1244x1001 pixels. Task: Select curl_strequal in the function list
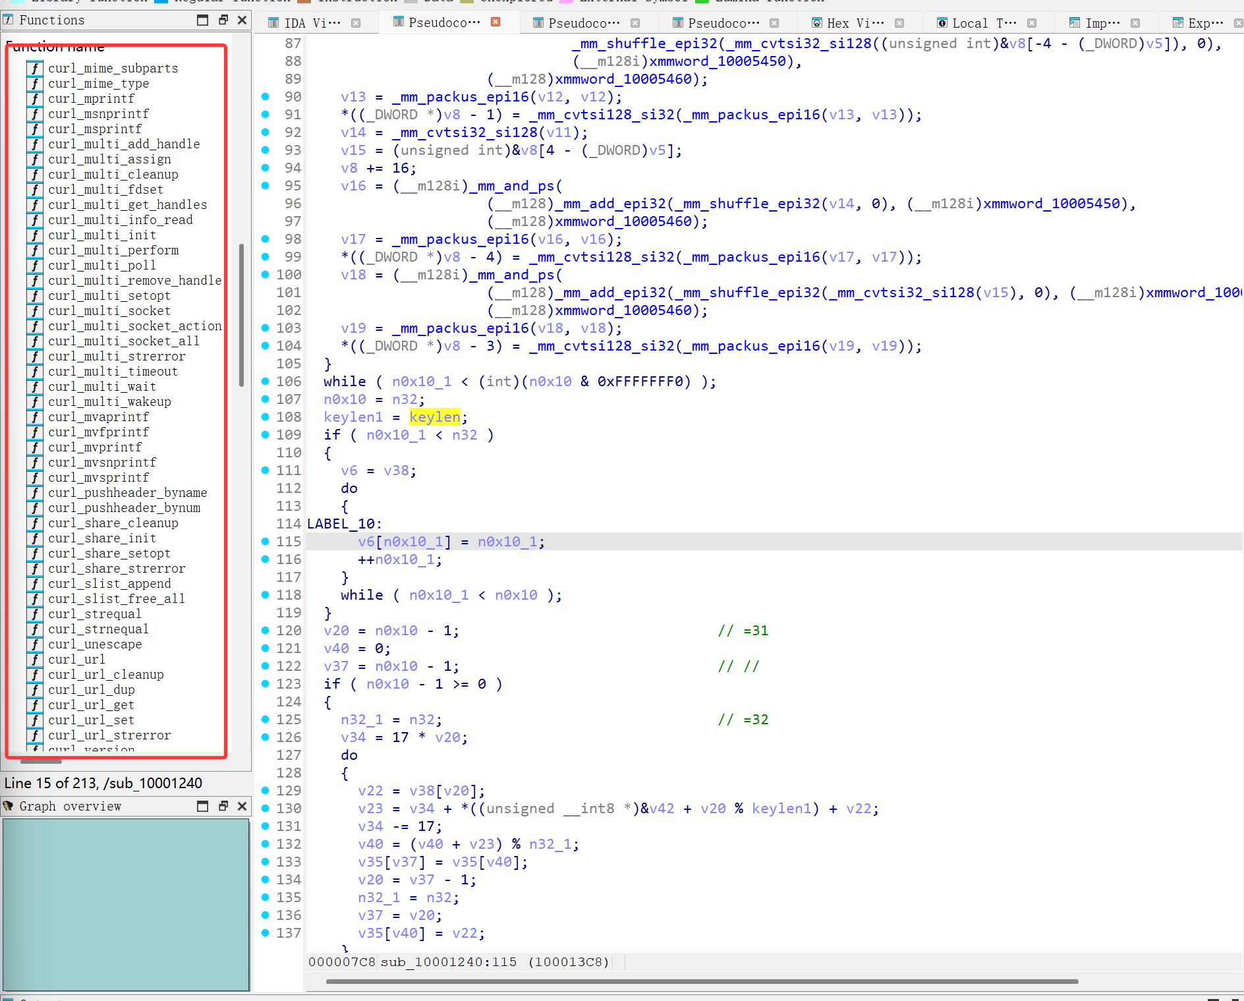coord(95,614)
